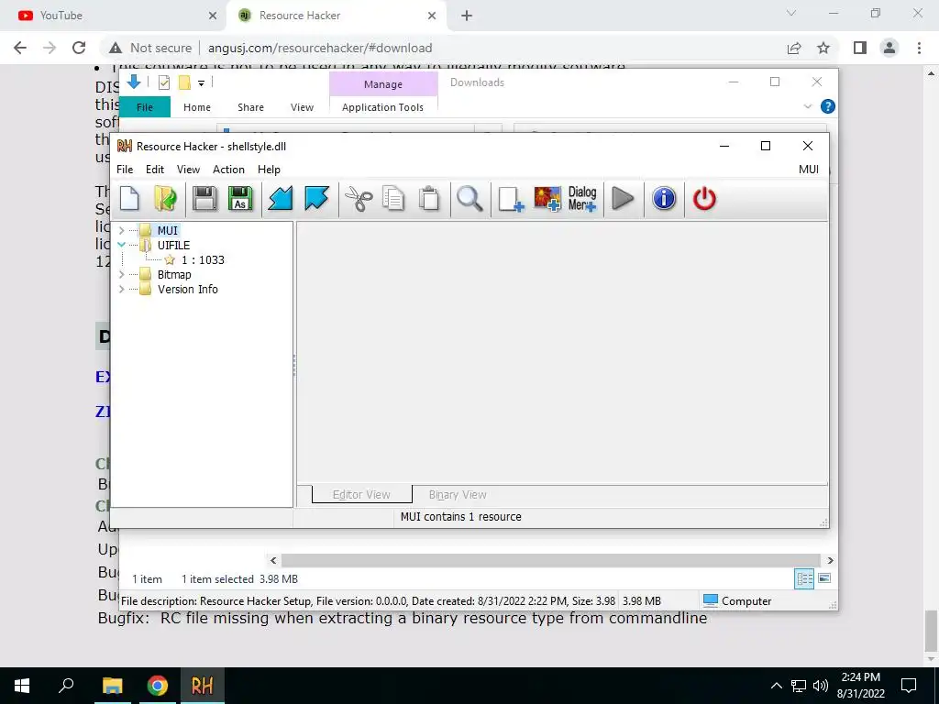Bookmark this page star icon

(x=823, y=48)
